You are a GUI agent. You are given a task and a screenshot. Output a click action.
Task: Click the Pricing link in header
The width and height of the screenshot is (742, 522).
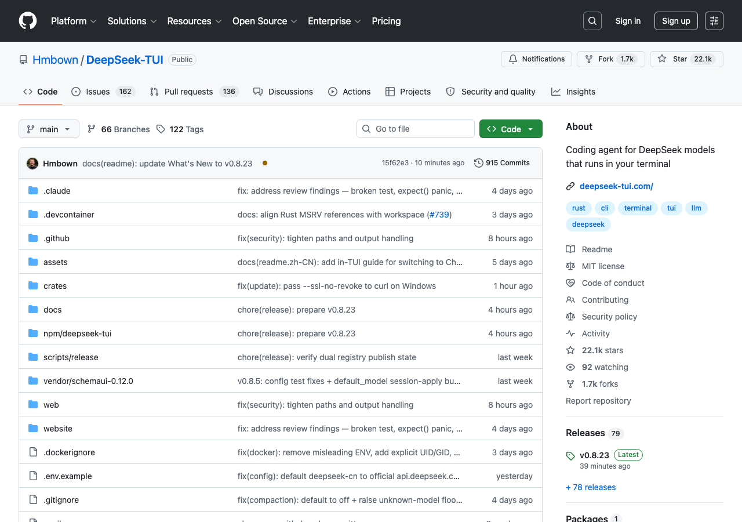(x=386, y=21)
